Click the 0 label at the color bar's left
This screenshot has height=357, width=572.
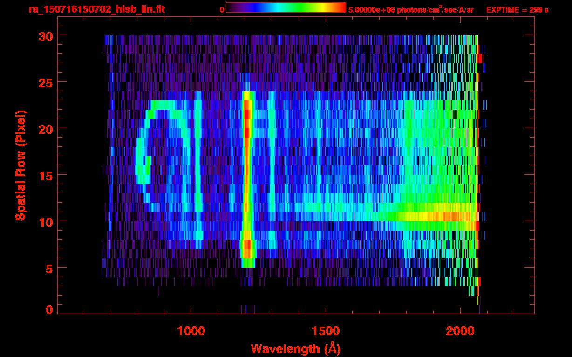tap(222, 10)
